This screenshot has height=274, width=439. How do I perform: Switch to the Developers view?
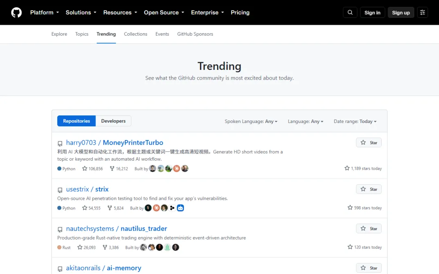(x=113, y=121)
